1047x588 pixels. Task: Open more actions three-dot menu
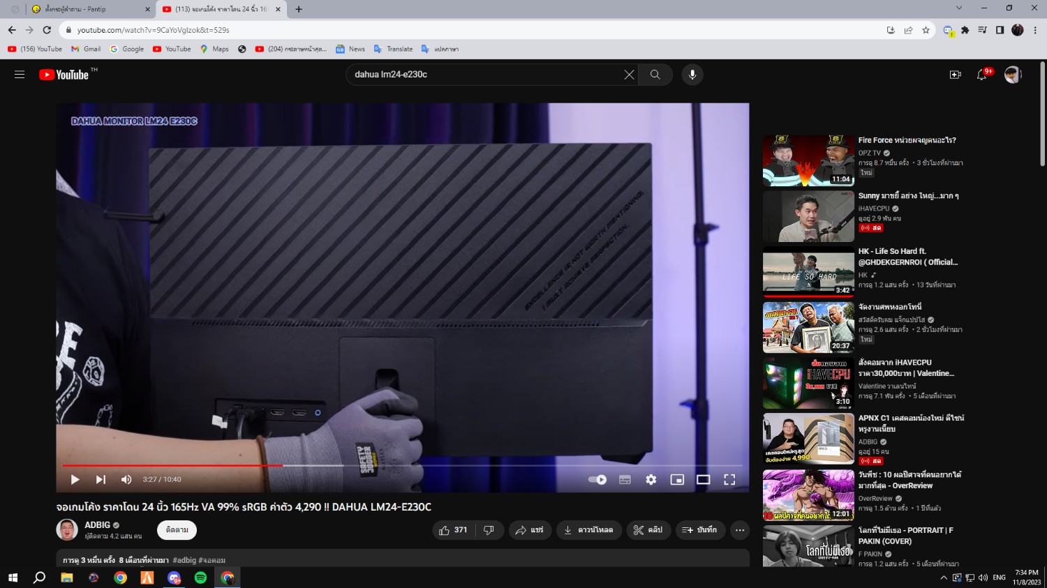point(740,530)
